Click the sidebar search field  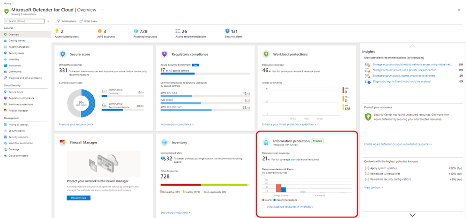point(24,21)
